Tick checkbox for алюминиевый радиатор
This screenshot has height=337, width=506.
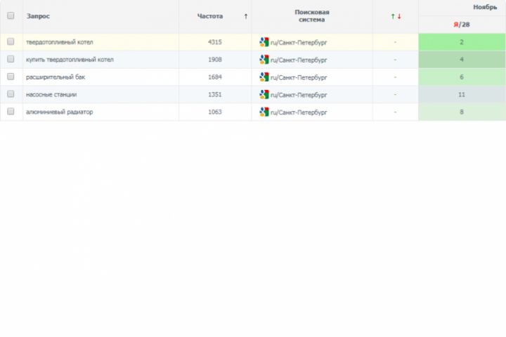[11, 112]
